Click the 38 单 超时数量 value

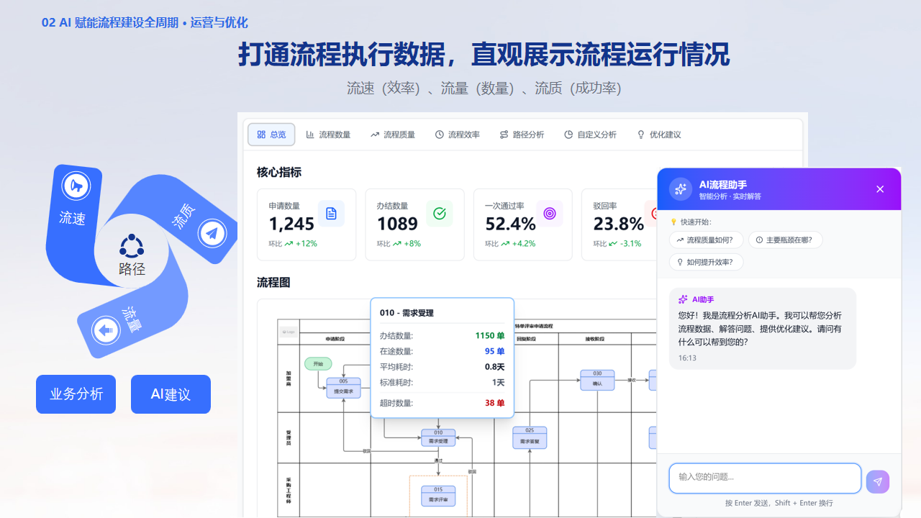[495, 404]
